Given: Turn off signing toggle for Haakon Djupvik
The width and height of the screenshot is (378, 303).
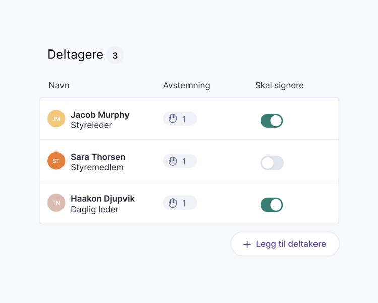Looking at the screenshot, I should (272, 205).
